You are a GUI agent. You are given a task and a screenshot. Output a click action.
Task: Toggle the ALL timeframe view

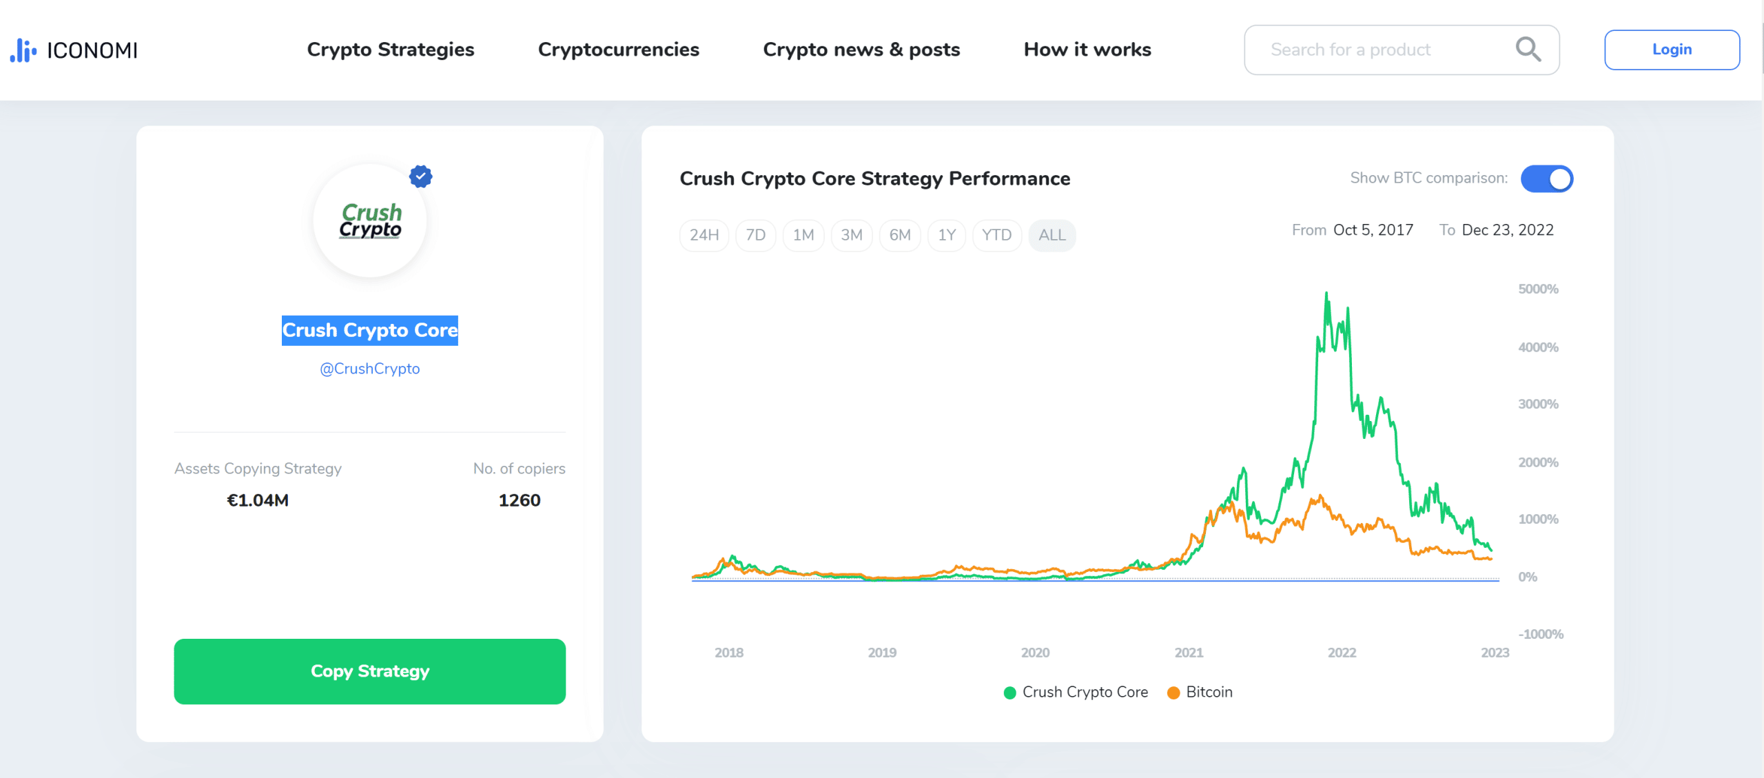coord(1051,235)
